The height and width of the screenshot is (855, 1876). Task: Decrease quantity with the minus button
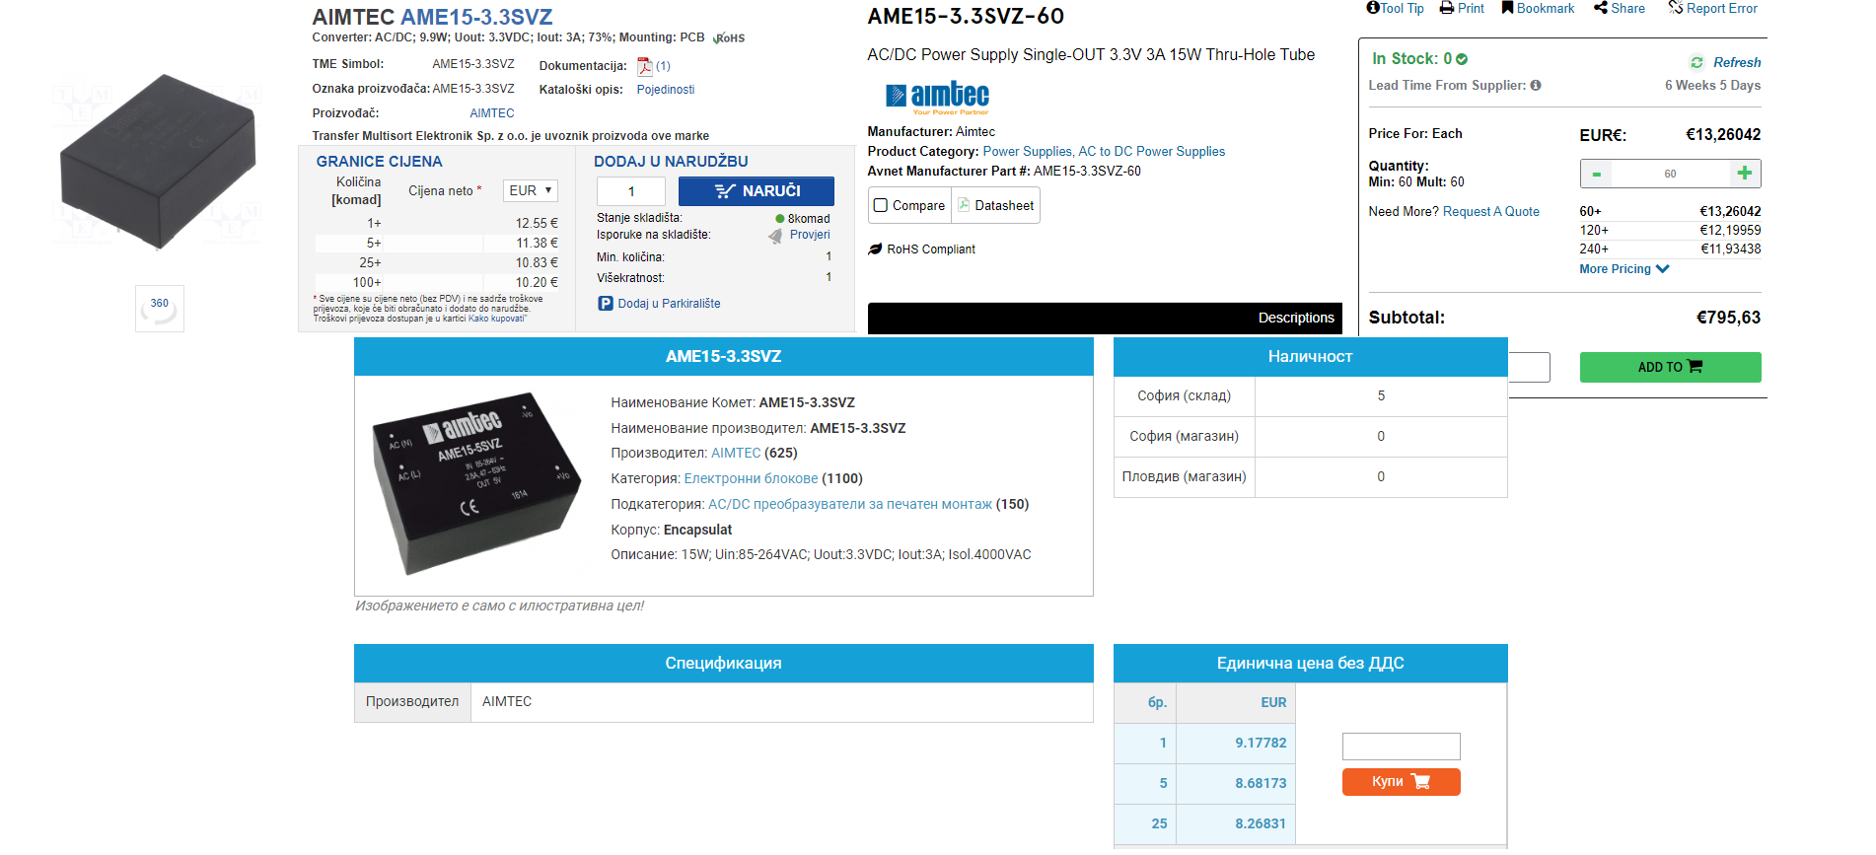pos(1596,174)
